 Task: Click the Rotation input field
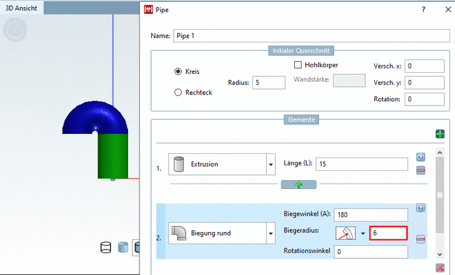425,99
